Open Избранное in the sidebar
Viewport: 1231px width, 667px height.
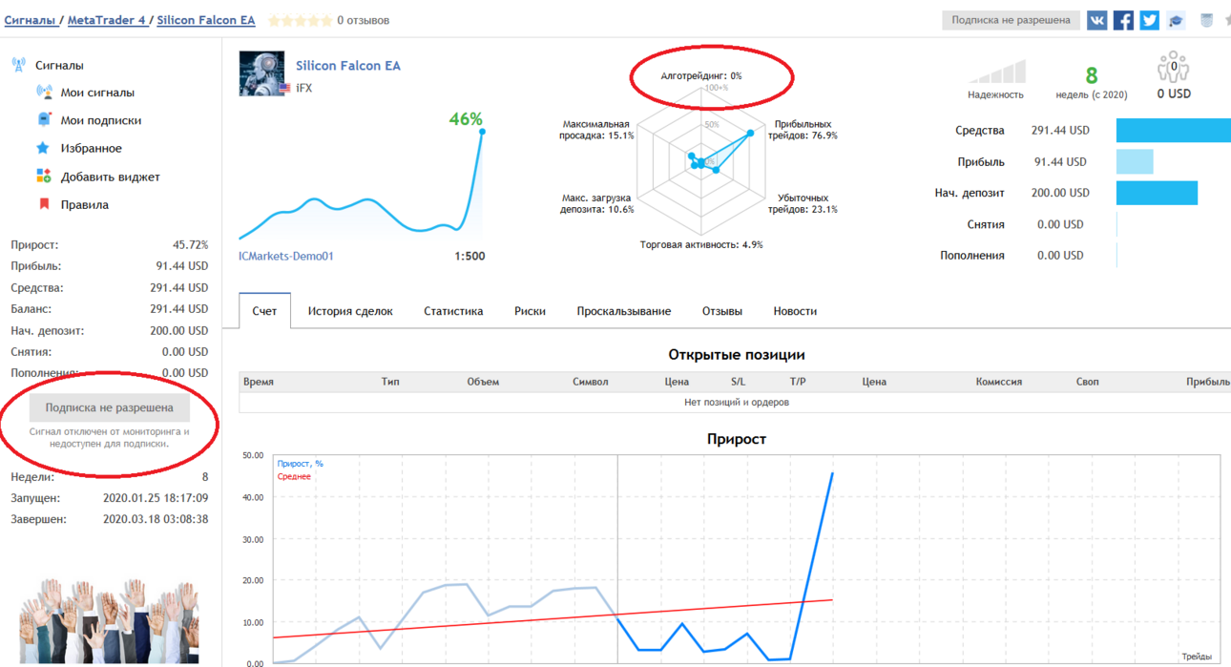(92, 148)
